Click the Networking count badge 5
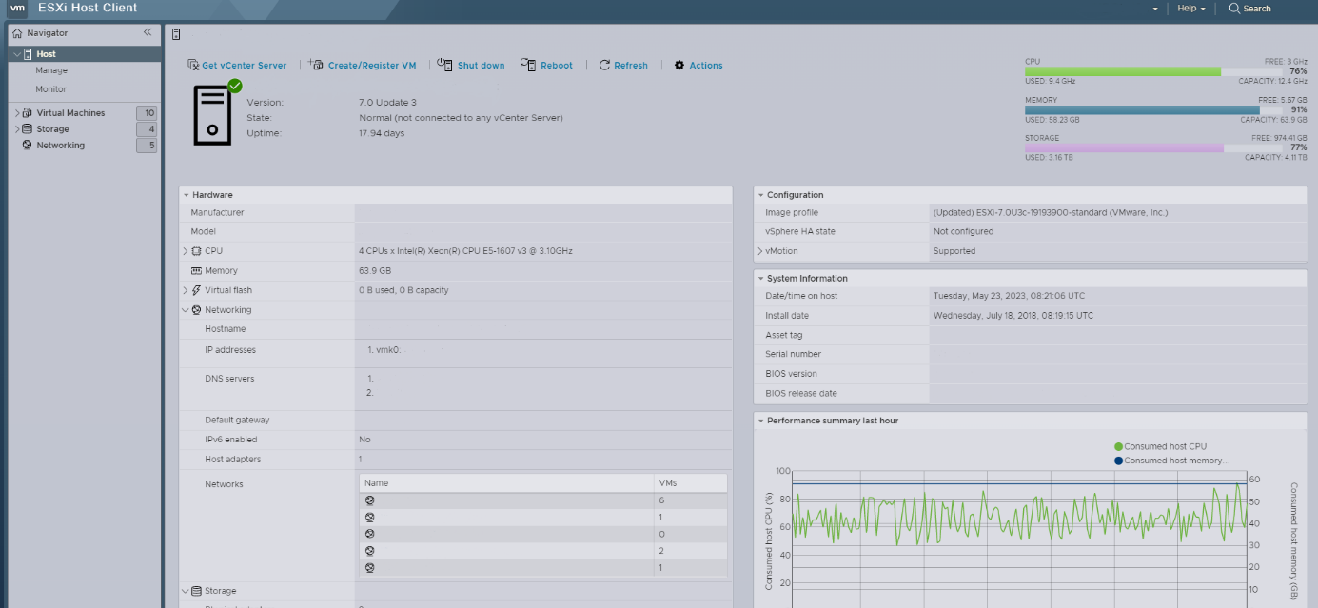 (x=148, y=146)
